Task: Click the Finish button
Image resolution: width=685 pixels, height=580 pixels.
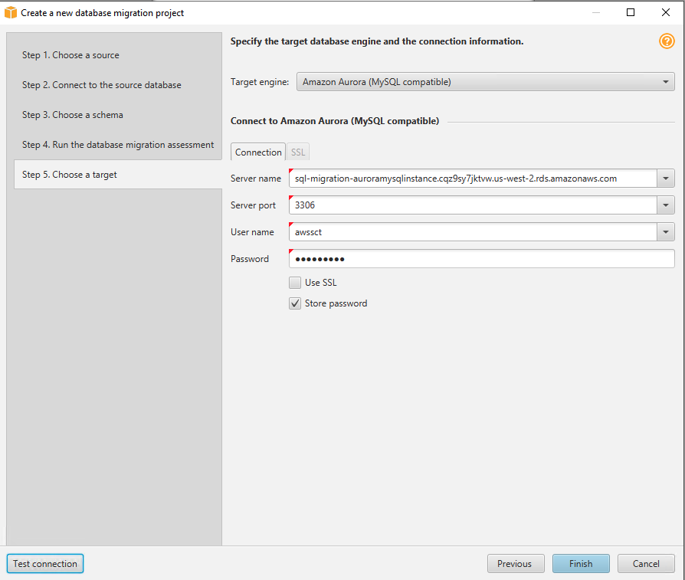Action: pyautogui.click(x=581, y=563)
